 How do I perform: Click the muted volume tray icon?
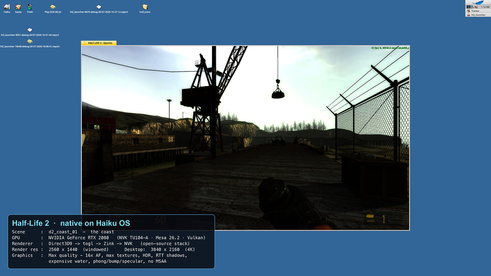(x=476, y=7)
